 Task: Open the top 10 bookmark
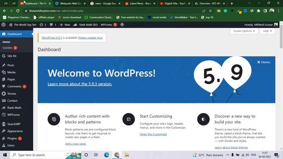coord(207,17)
